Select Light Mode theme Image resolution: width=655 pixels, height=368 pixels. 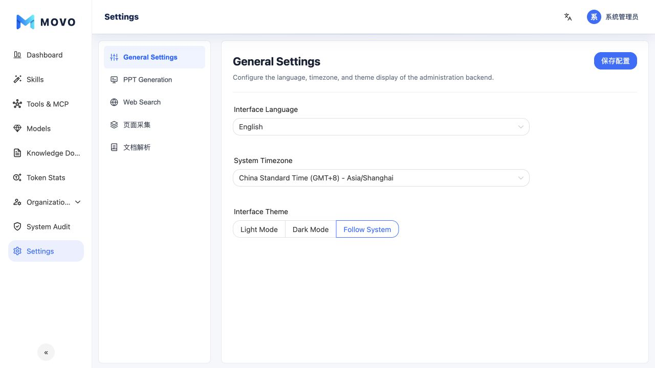coord(259,229)
